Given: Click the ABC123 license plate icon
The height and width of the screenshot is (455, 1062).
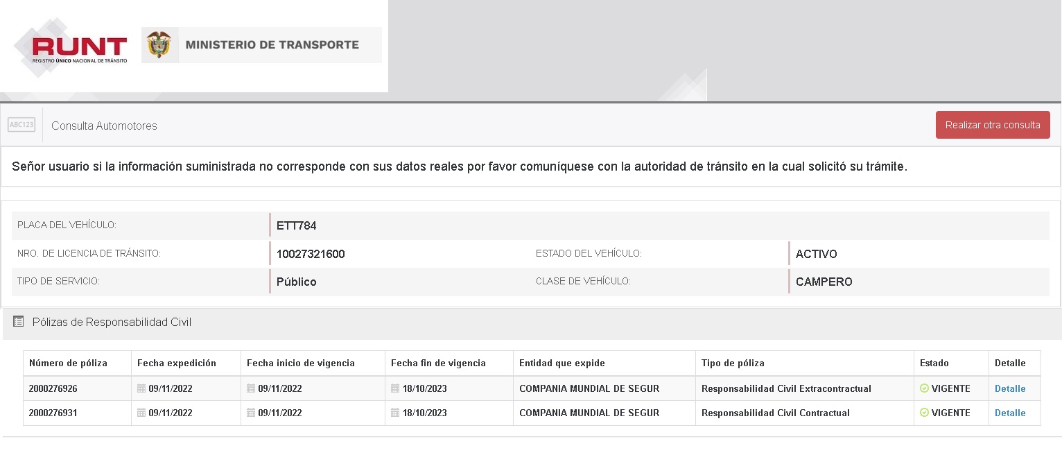Looking at the screenshot, I should coord(21,125).
